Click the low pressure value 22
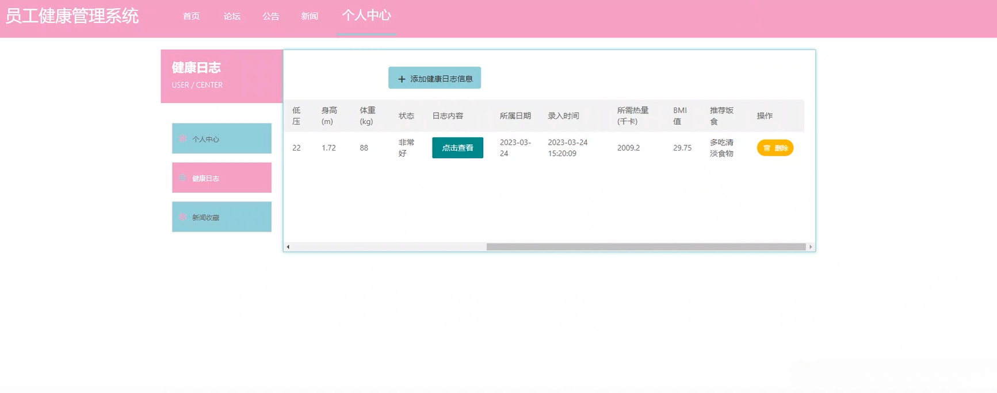 coord(296,148)
